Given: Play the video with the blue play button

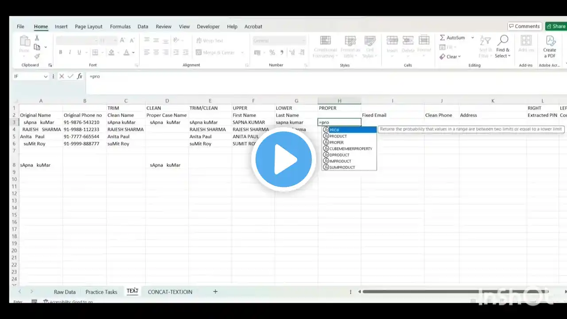Looking at the screenshot, I should tap(283, 159).
